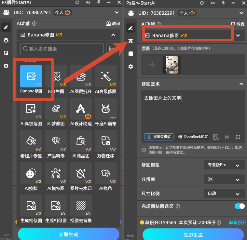Open the 分辨率 2K dropdown
Screen dimensions: 247x240
point(224,179)
